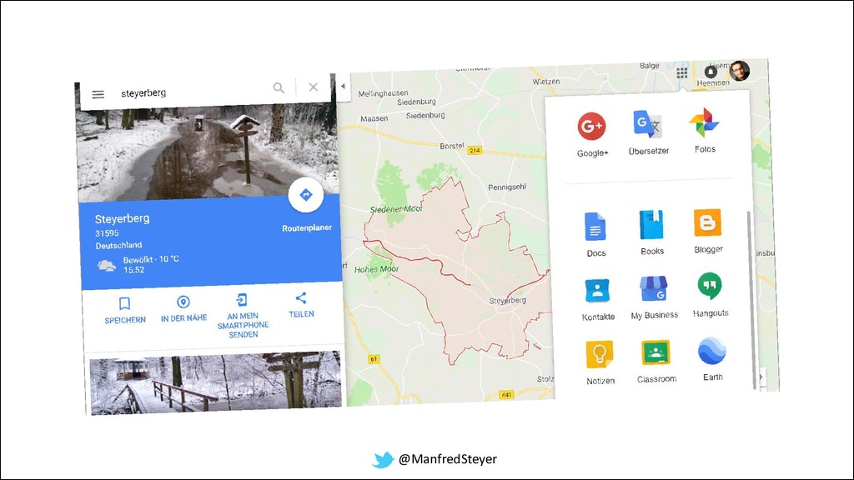Screen dimensions: 854x480
Task: Click the Hohes Moor map label
Action: [376, 269]
